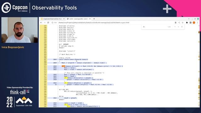Focus the address bar showing lulesh.cc.gcov.html
The width and height of the screenshot is (201, 113).
click(94, 23)
